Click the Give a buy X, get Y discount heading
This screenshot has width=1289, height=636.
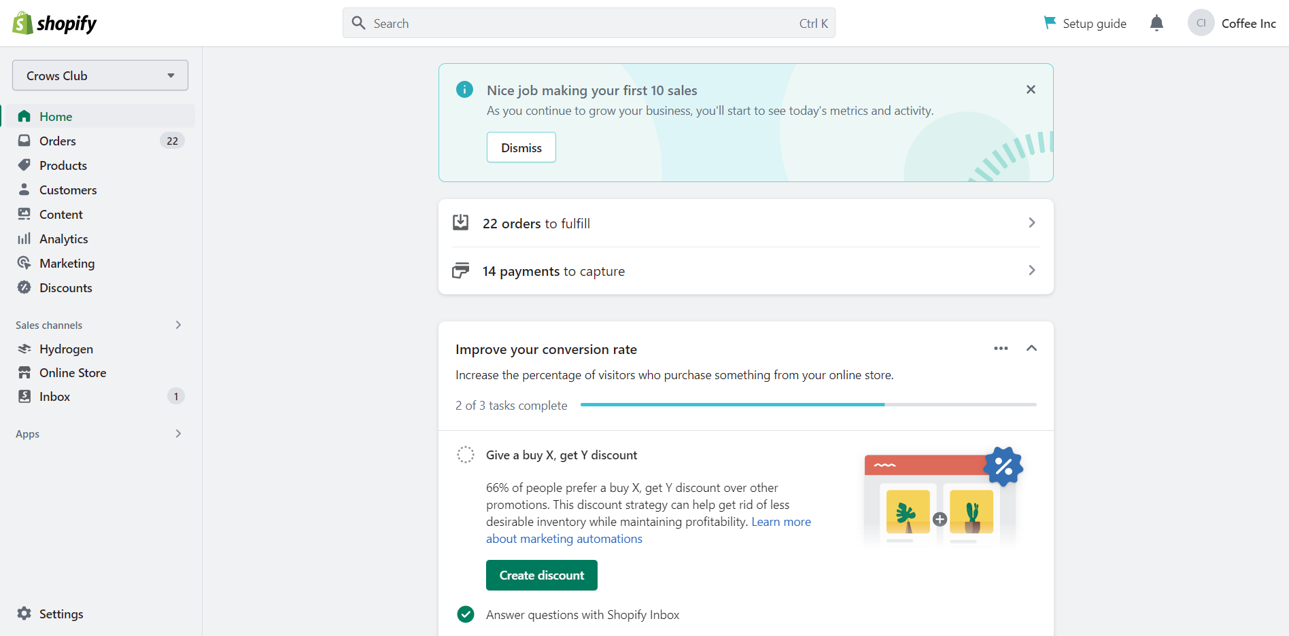[562, 455]
